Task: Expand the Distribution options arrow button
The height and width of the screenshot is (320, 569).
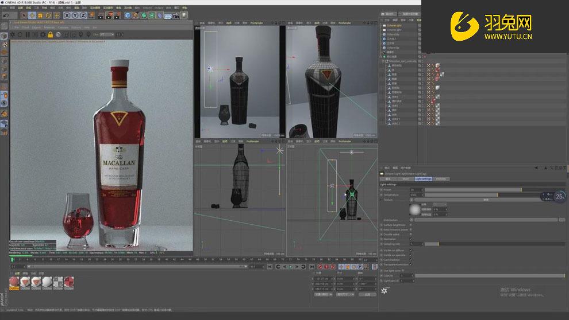Action: pyautogui.click(x=412, y=220)
